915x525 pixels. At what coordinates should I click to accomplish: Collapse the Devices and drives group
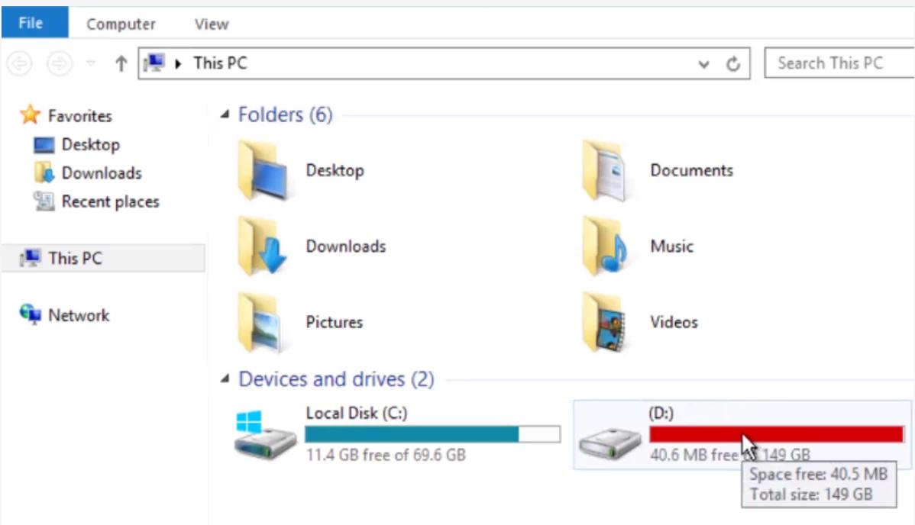(x=225, y=379)
